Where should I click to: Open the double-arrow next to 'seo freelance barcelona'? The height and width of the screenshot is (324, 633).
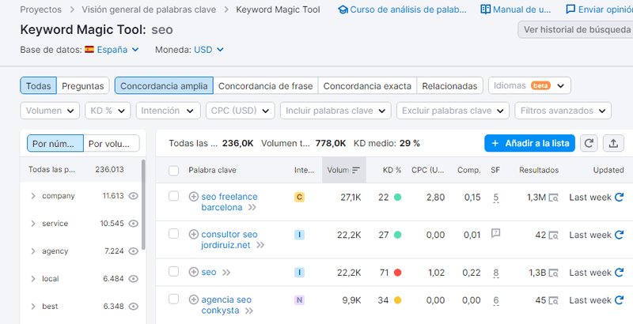pos(252,208)
